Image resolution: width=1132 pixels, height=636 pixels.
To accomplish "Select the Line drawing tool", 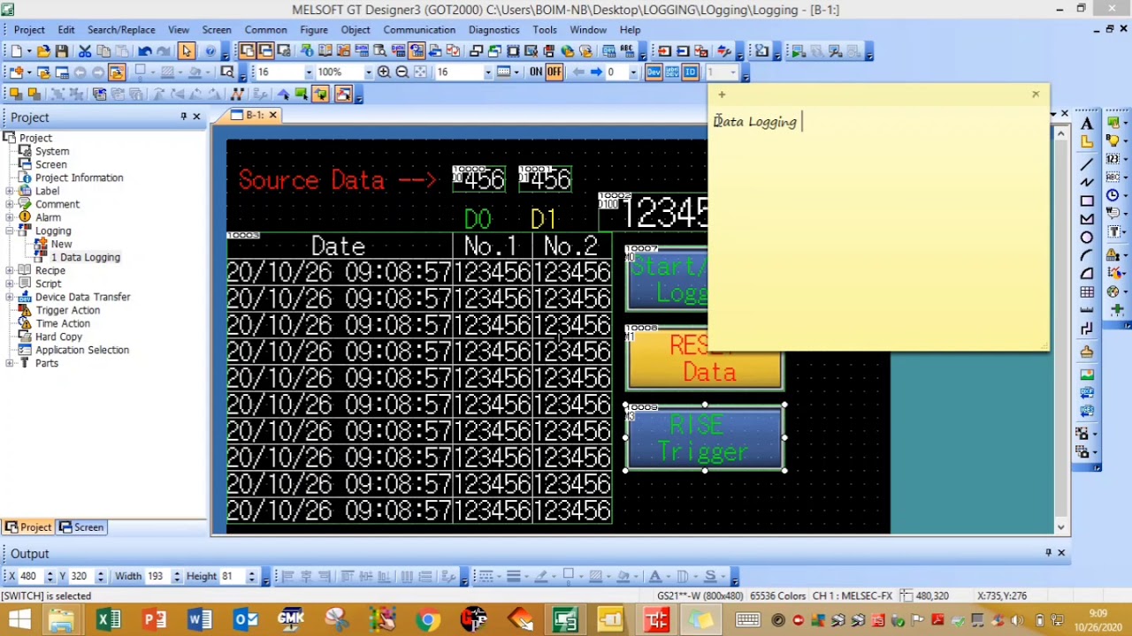I will click(1087, 163).
